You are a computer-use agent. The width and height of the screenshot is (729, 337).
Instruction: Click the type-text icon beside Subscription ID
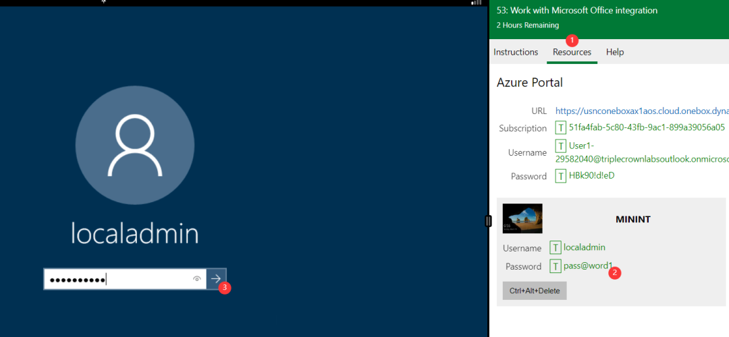pyautogui.click(x=561, y=127)
